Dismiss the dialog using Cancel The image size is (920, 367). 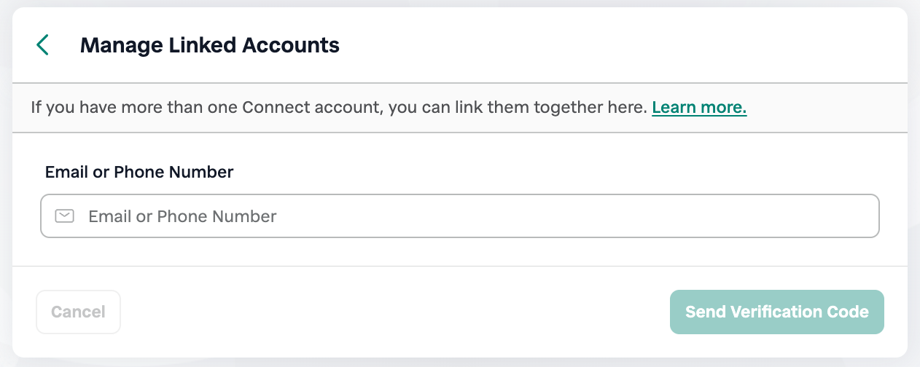[78, 312]
